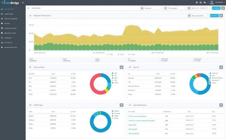Click the first round info icon in top bar
Screen dimensions: 226x140
point(197,3)
